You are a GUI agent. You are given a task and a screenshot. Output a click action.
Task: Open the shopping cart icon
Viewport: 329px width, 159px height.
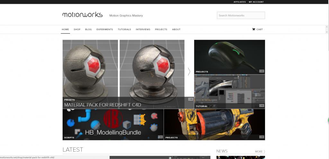click(254, 29)
